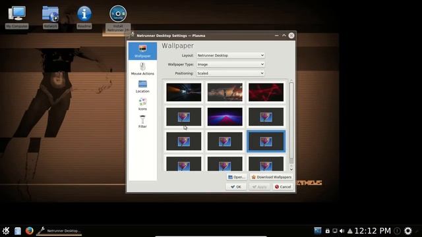Select the My Computer desktop icon

(16, 17)
